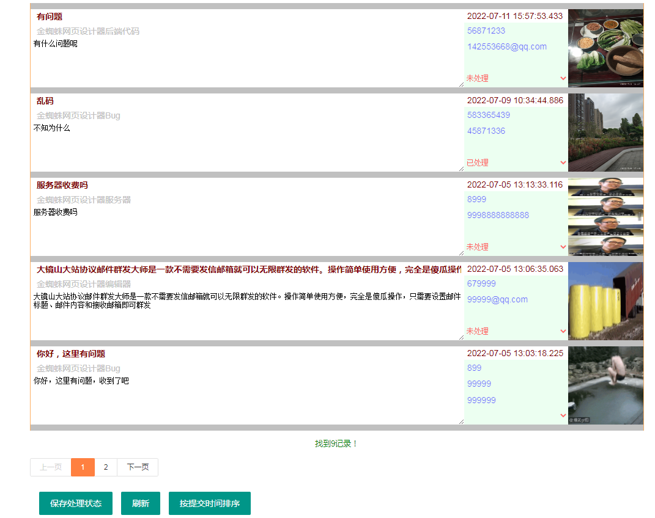Click category label 金蜘蛛网页设计器服务器
This screenshot has height=518, width=655.
click(84, 200)
